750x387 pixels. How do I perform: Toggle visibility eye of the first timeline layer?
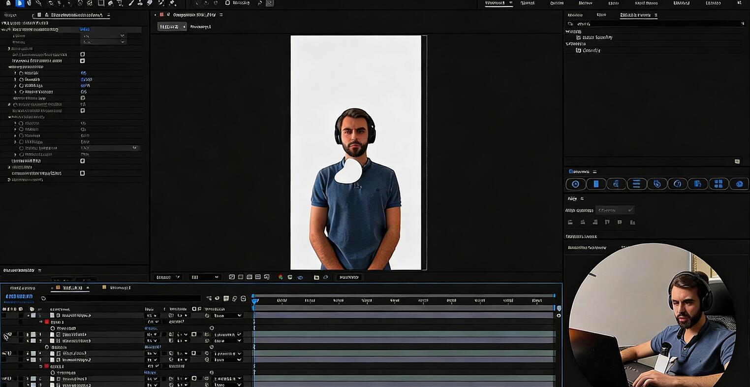(x=4, y=316)
